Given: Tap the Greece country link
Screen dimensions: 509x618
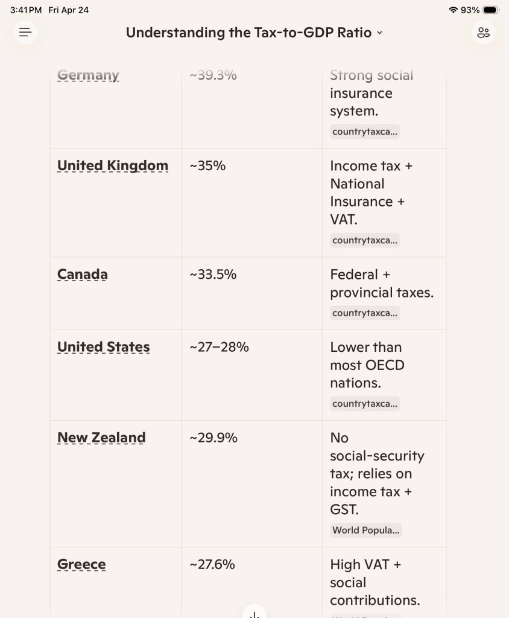Looking at the screenshot, I should click(81, 564).
